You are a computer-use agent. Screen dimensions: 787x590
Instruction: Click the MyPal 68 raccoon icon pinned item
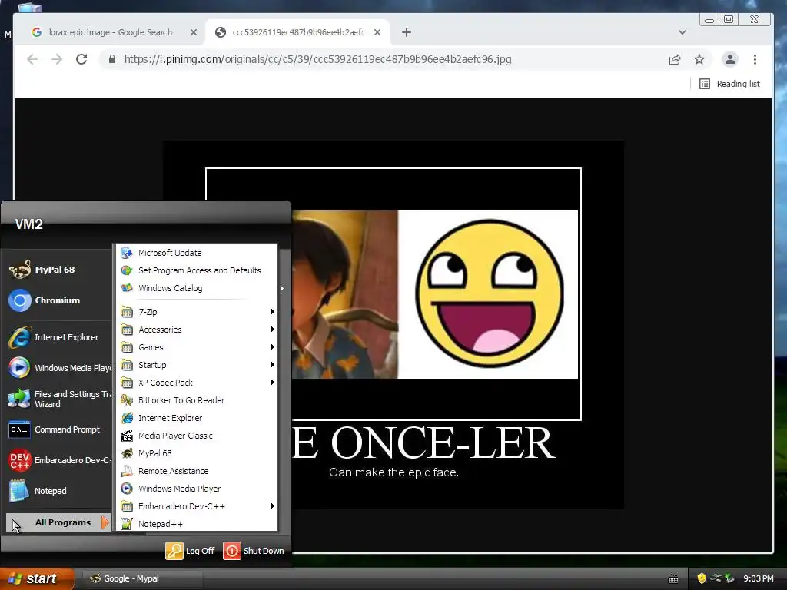(20, 270)
